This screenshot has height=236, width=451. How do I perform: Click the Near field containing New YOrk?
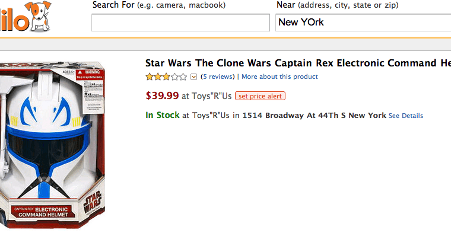[363, 23]
